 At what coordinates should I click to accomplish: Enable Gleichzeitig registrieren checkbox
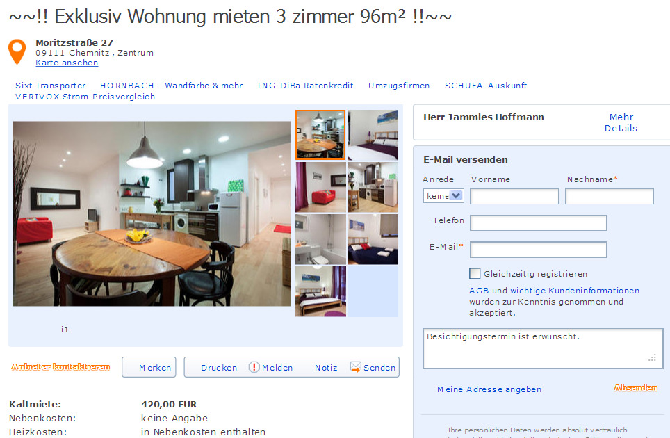pyautogui.click(x=475, y=273)
